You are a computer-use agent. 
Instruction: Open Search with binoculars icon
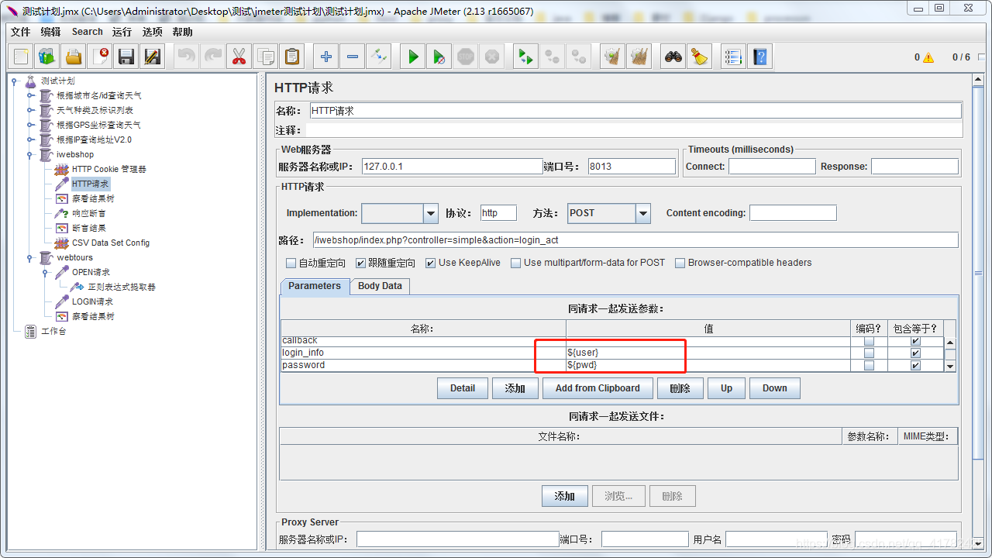click(x=673, y=57)
